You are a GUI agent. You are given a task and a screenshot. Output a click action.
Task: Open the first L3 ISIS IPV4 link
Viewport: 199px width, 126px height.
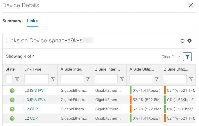(x=35, y=91)
